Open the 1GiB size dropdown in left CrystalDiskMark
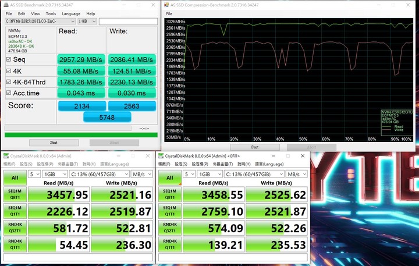This screenshot has height=266, width=419. point(55,174)
